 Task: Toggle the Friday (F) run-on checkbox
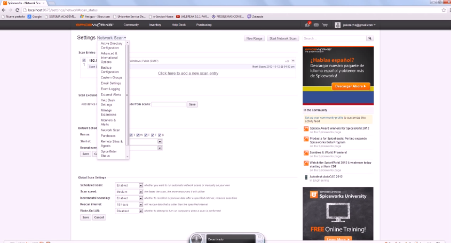153,135
